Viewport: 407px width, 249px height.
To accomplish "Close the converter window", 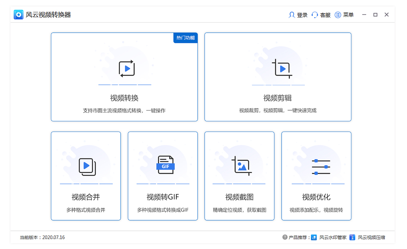I will 387,15.
